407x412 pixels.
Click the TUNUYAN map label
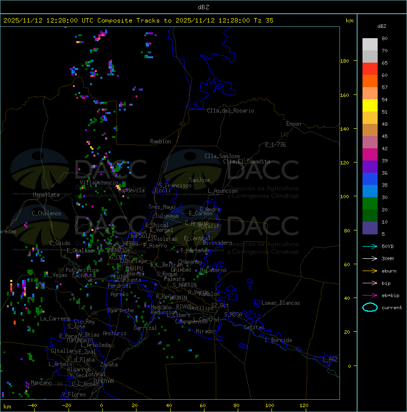point(104,381)
